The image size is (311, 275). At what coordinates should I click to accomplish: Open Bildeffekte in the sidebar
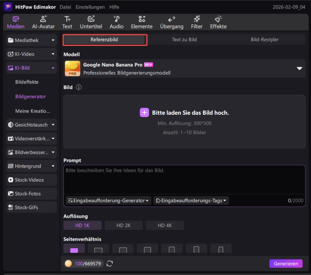[x=27, y=82]
